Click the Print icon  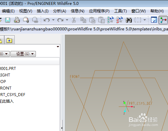(x=17, y=20)
